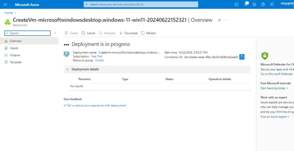The width and height of the screenshot is (294, 151).
Task: Click the Home breadcrumb link
Action: click(x=8, y=13)
